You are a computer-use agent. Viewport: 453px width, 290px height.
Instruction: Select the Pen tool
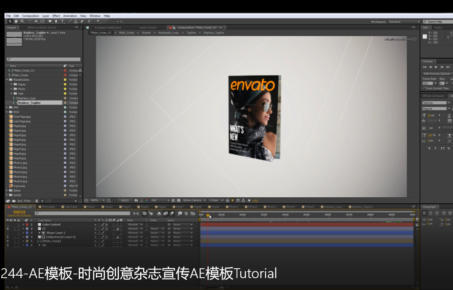pos(56,21)
